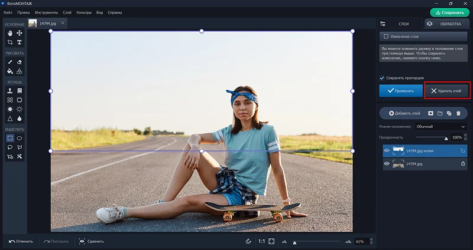Select the magic wand tool
Screen dimensions: 473x250
(x=20, y=156)
